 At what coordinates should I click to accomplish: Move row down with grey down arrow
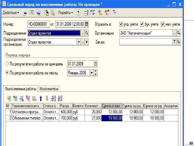[x=47, y=98]
